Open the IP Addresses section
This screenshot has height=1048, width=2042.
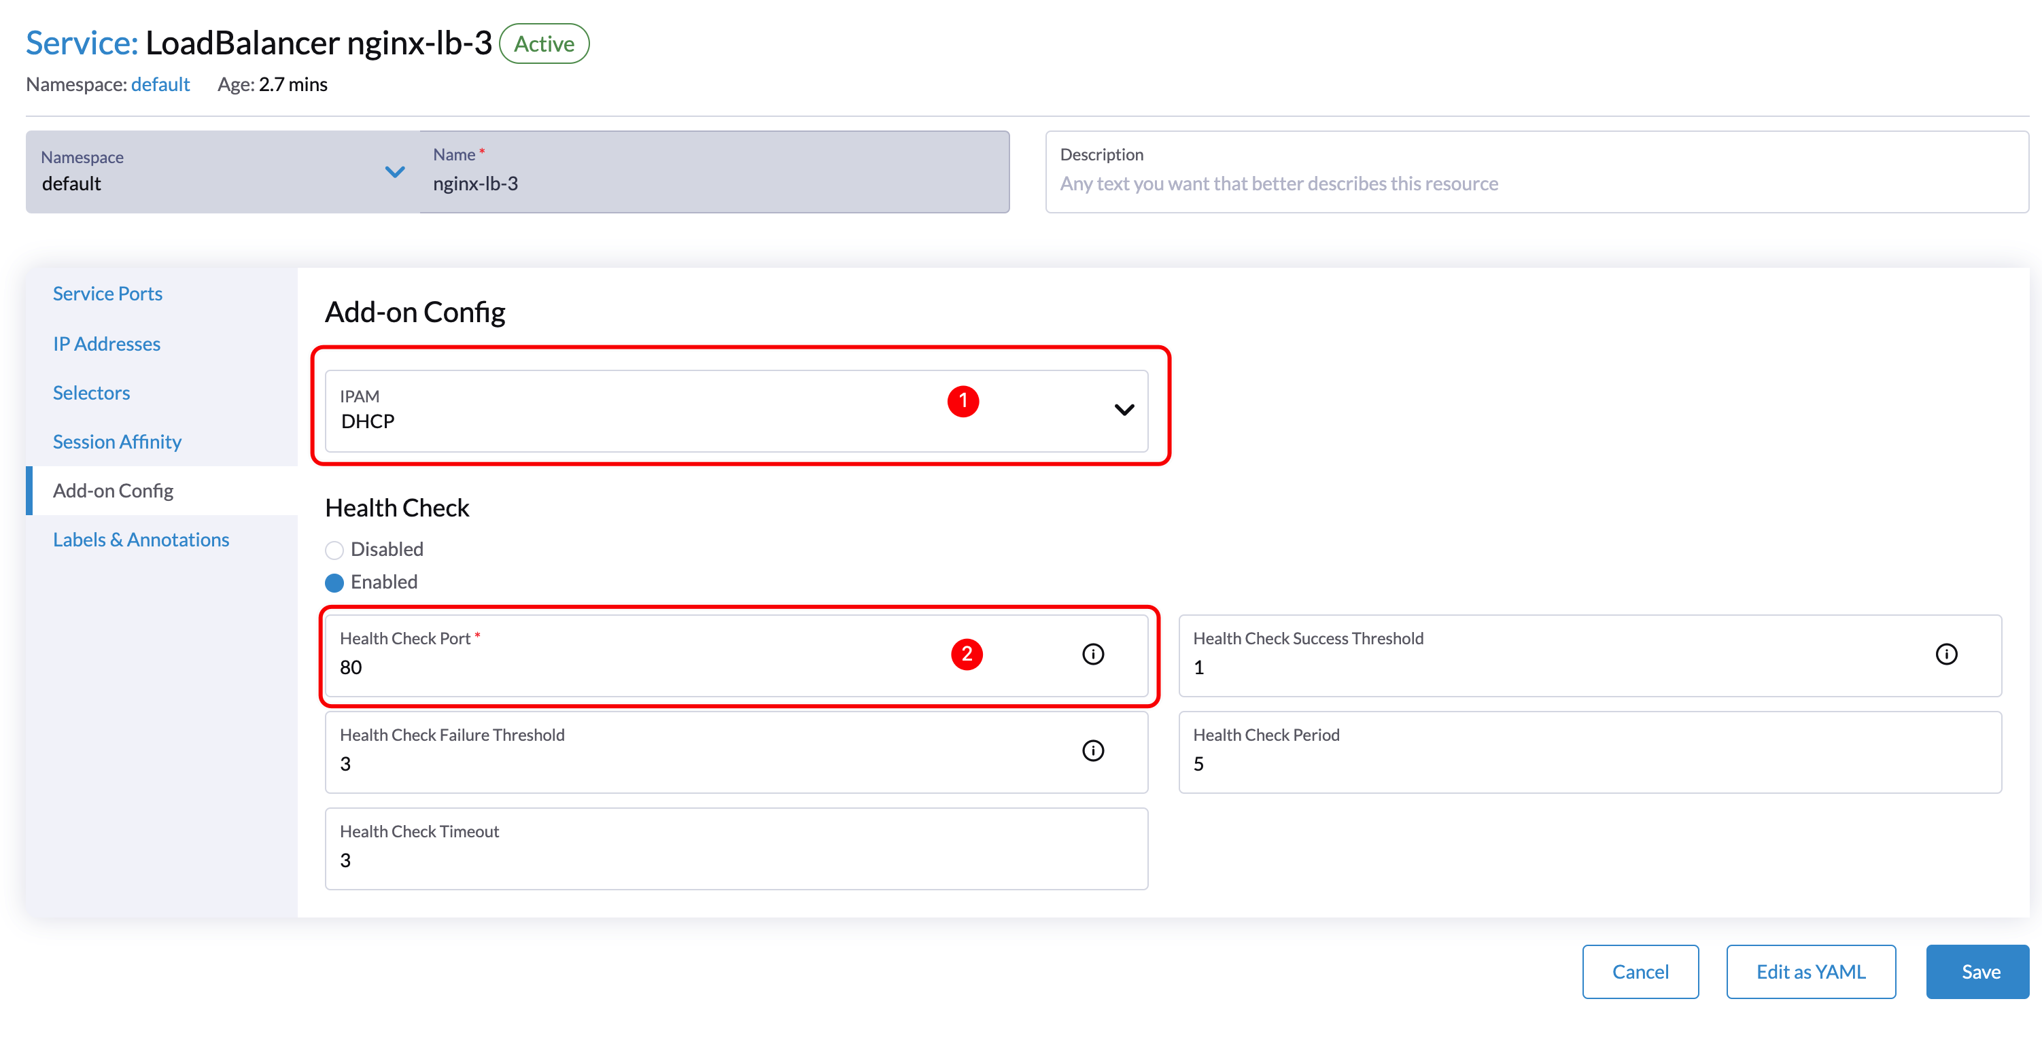point(105,343)
